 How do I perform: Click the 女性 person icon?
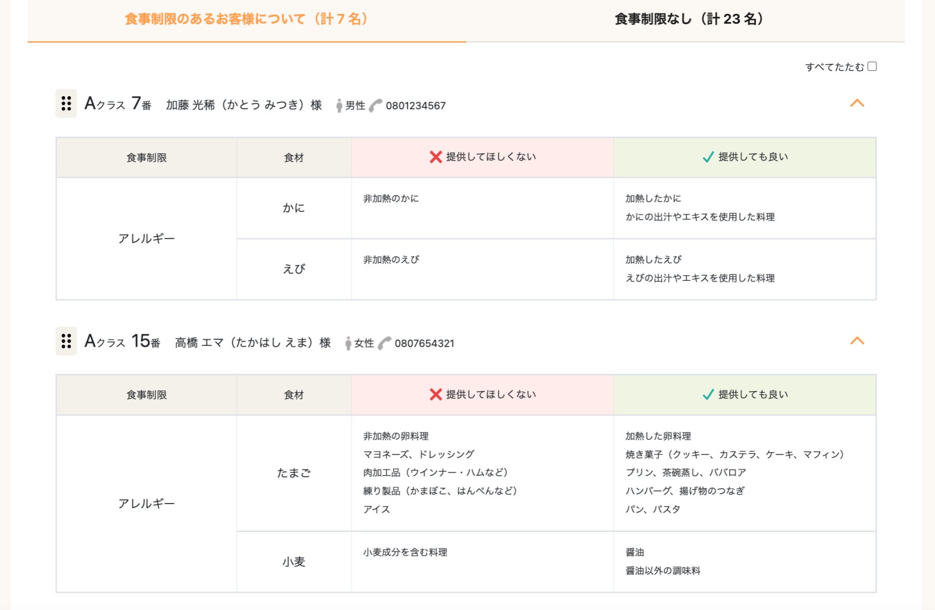[x=348, y=343]
